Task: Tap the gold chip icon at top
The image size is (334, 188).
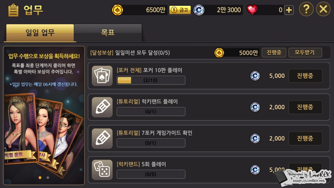Action: [x=117, y=10]
